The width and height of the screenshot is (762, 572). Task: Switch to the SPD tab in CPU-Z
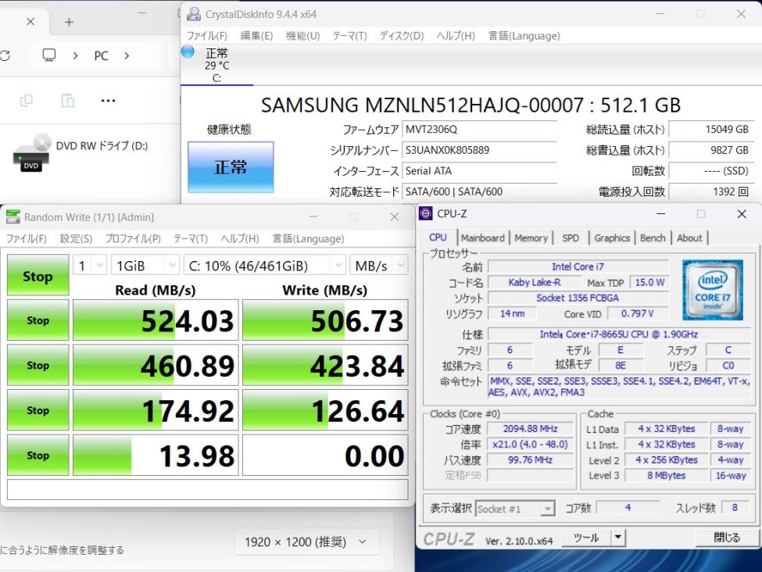(x=571, y=238)
